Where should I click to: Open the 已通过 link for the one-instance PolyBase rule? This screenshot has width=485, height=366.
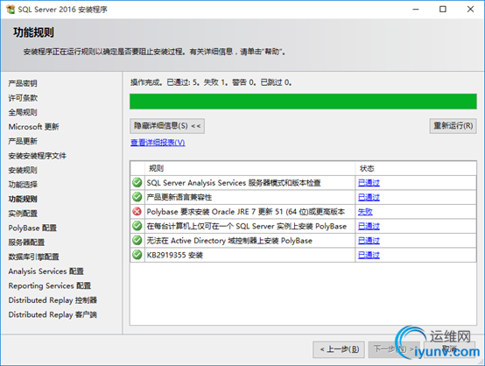coord(369,226)
